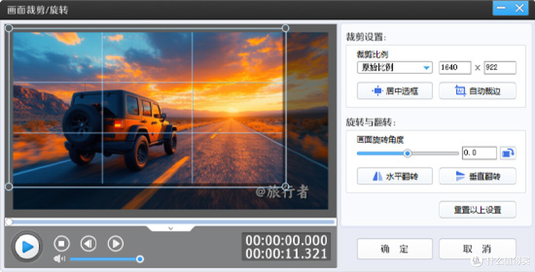Step forward to next frame
Image resolution: width=535 pixels, height=272 pixels.
click(115, 244)
